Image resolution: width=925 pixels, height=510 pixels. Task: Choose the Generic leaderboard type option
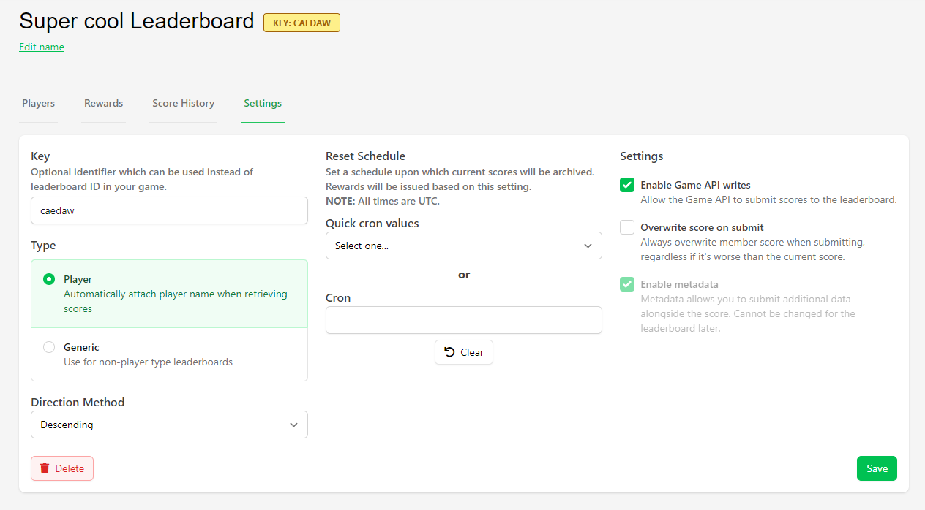(x=49, y=347)
